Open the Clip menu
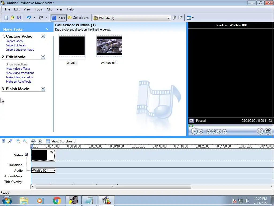 point(50,9)
